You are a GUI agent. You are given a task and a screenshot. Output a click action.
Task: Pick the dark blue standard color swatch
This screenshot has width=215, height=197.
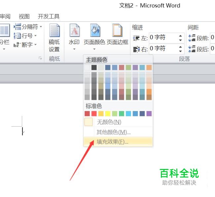pyautogui.click(x=142, y=114)
